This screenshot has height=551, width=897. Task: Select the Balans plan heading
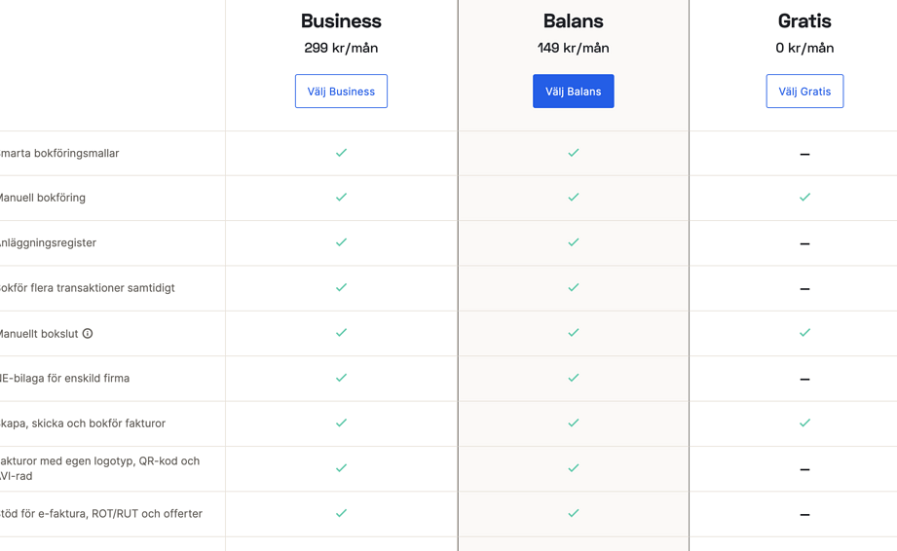tap(574, 21)
